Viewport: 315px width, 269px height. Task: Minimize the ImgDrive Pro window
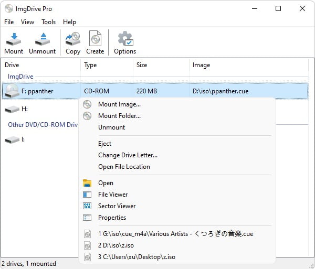[255, 8]
